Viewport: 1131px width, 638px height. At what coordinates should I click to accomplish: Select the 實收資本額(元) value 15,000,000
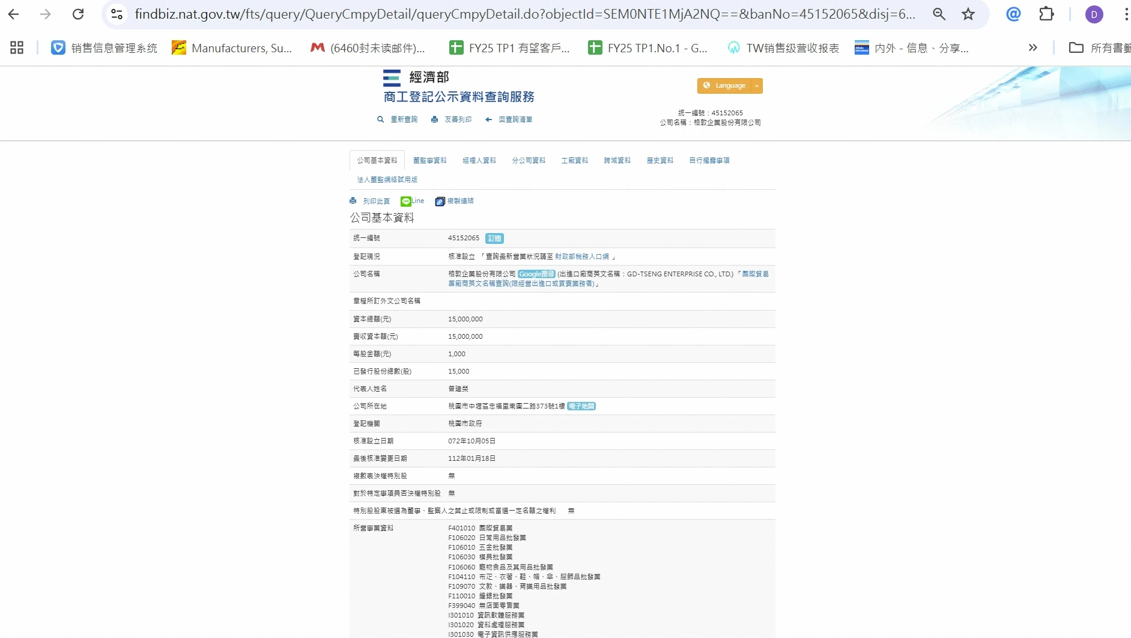click(465, 336)
